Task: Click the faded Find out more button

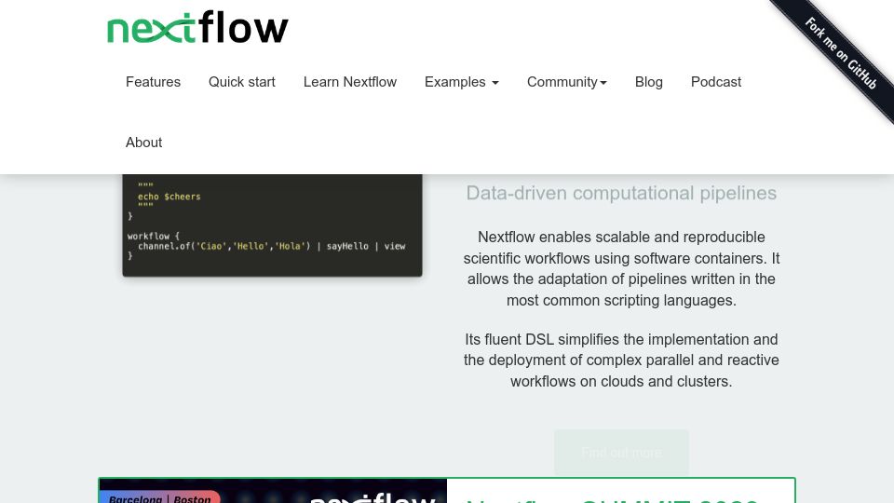Action: [621, 453]
